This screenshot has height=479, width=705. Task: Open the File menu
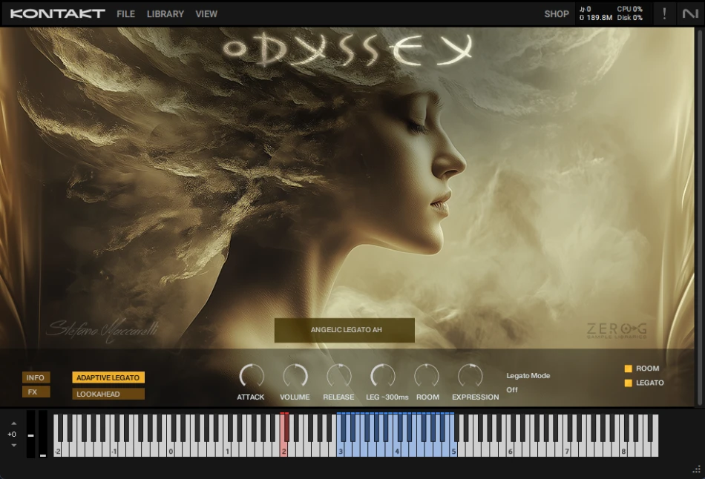pyautogui.click(x=125, y=13)
